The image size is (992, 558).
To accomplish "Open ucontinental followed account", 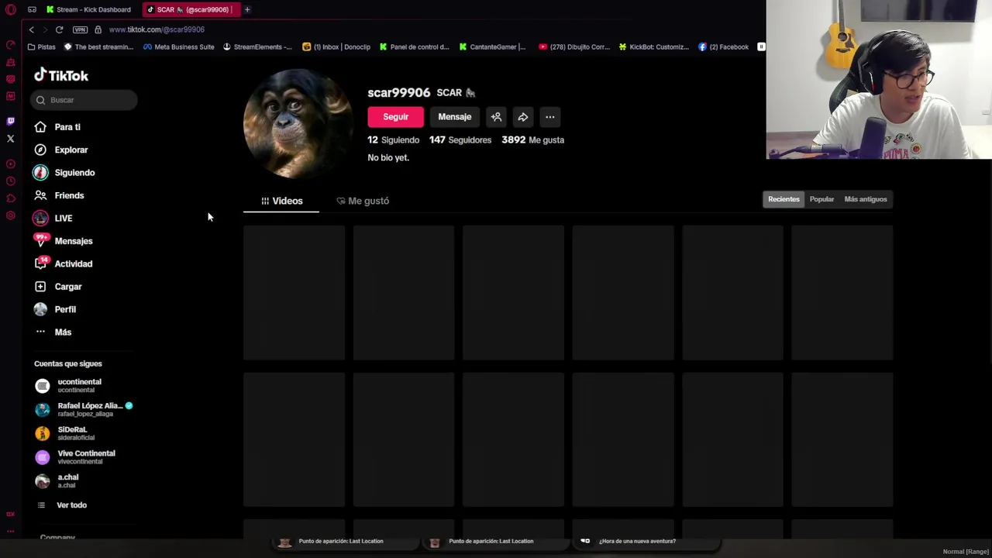I will coord(69,385).
